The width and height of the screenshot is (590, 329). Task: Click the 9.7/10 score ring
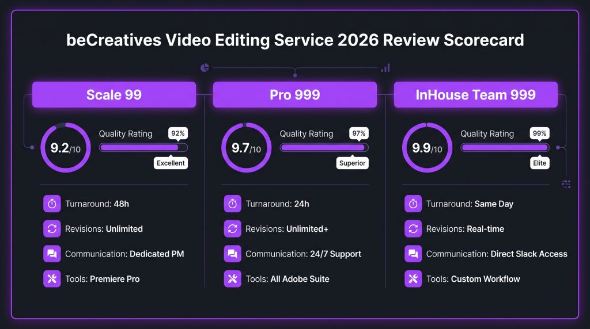pos(247,148)
